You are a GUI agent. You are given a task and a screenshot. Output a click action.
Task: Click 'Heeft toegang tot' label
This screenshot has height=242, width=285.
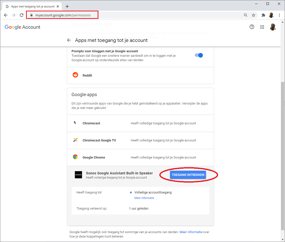click(x=89, y=192)
